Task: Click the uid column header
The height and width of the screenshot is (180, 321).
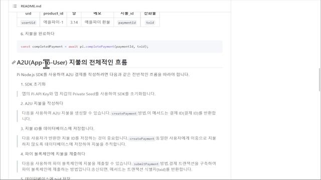Action: [28, 13]
